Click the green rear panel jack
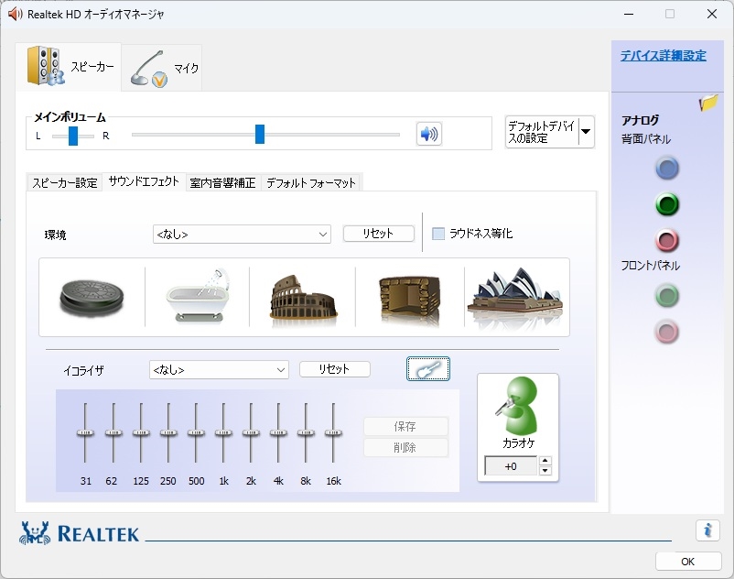The width and height of the screenshot is (734, 579). pos(667,204)
